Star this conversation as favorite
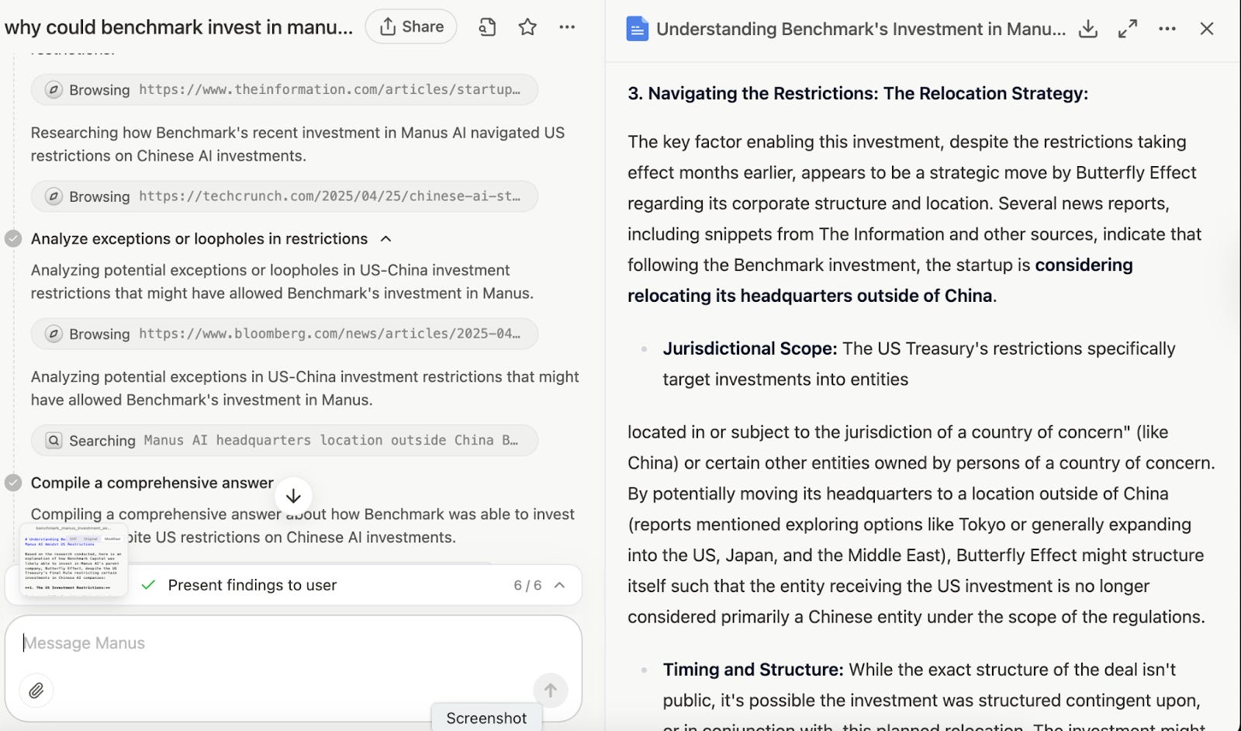1241x731 pixels. coord(527,27)
